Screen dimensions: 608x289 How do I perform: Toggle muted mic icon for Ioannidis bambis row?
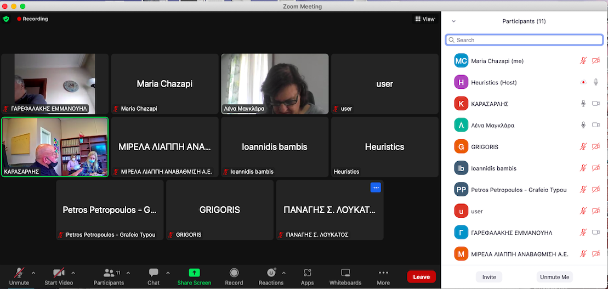coord(583,168)
